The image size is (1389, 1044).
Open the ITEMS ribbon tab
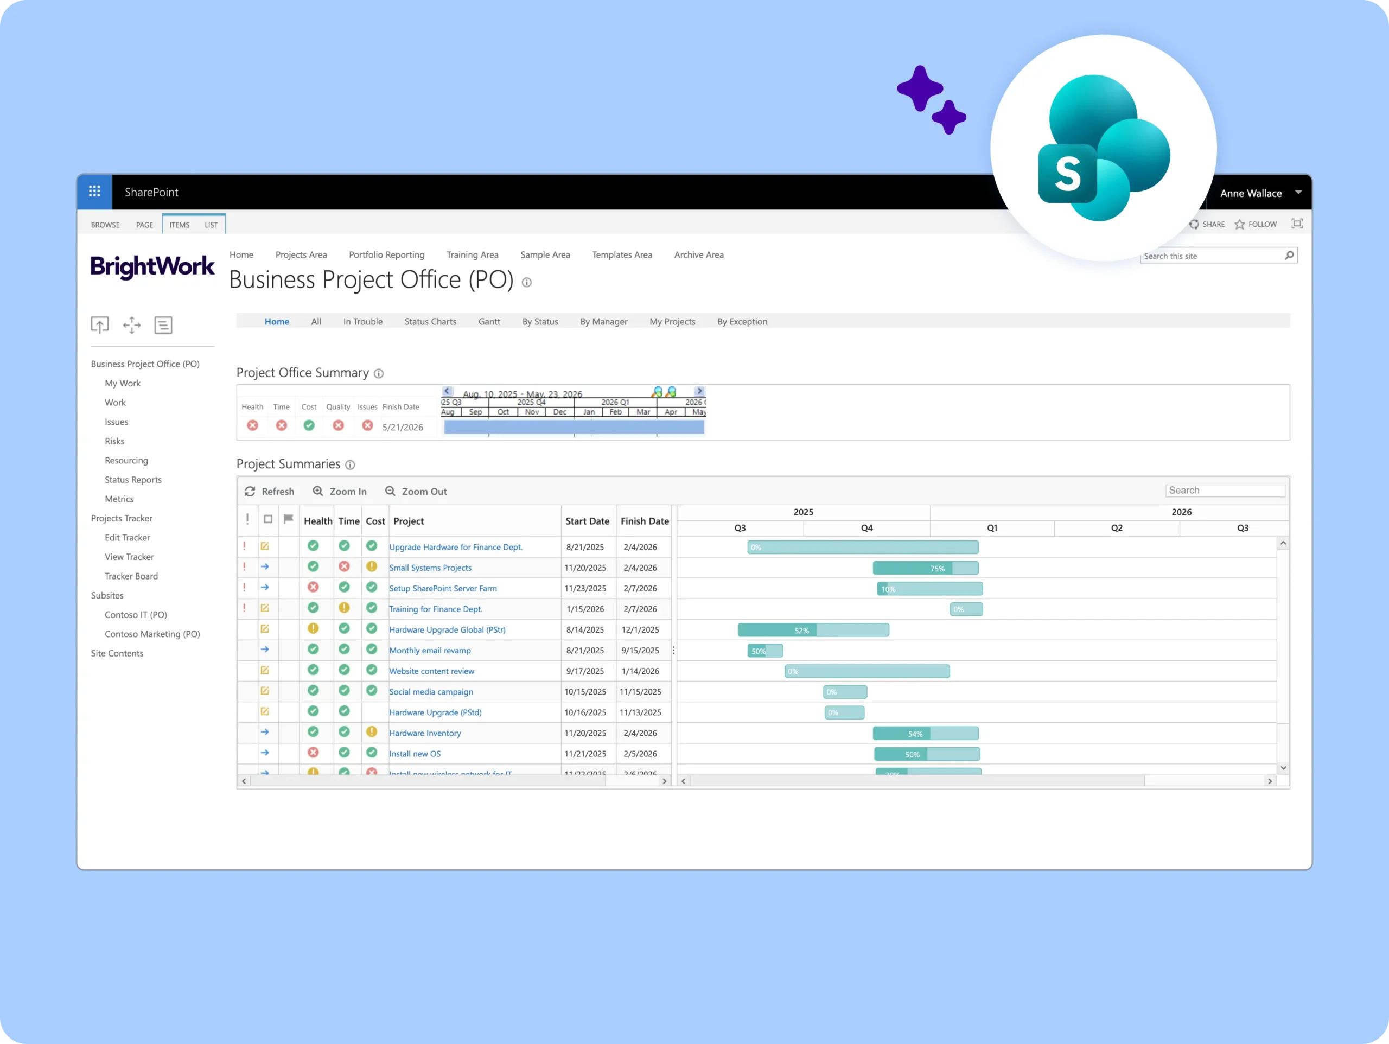(179, 225)
